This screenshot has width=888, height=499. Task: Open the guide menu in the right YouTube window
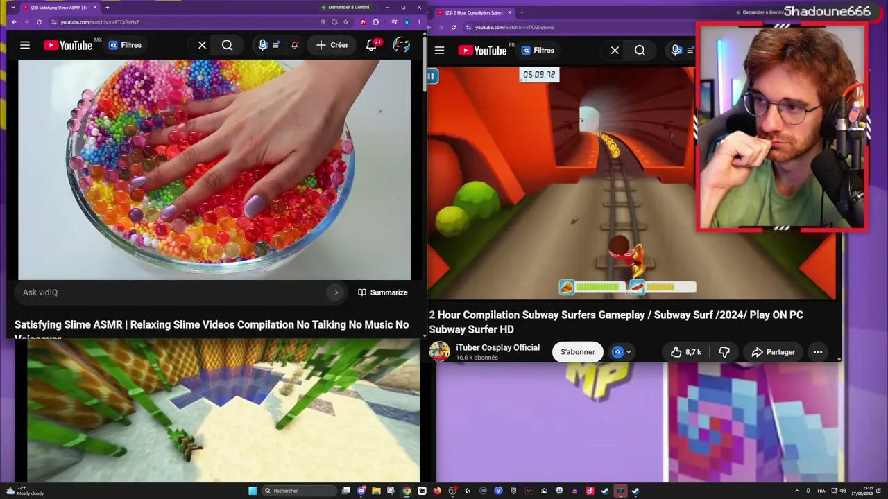point(439,50)
